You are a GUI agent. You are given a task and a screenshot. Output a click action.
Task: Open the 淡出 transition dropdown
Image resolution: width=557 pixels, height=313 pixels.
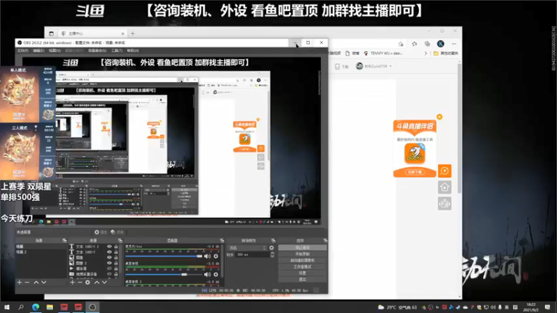coord(248,248)
